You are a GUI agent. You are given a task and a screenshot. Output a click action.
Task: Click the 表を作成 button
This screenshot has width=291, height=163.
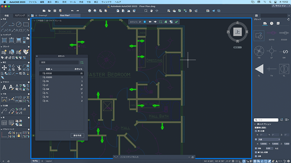(77, 135)
